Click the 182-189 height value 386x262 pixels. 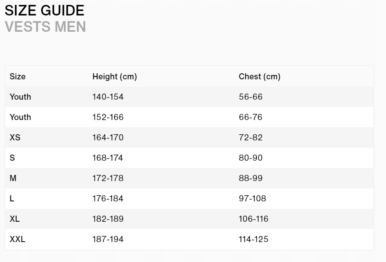pyautogui.click(x=108, y=219)
